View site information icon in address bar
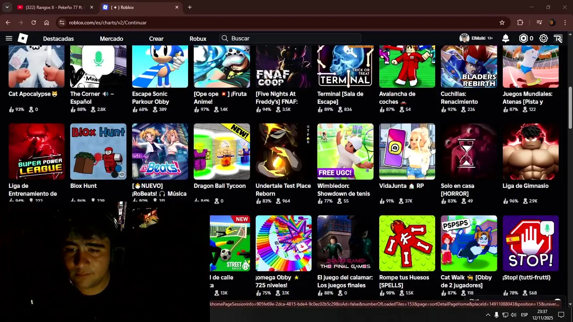The image size is (573, 322). click(x=63, y=22)
